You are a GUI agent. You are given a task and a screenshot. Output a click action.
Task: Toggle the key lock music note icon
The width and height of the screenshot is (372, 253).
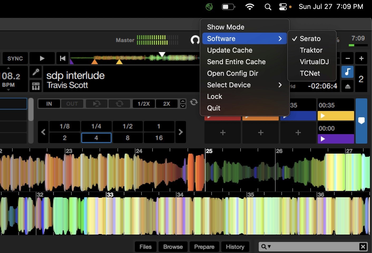coord(347,72)
